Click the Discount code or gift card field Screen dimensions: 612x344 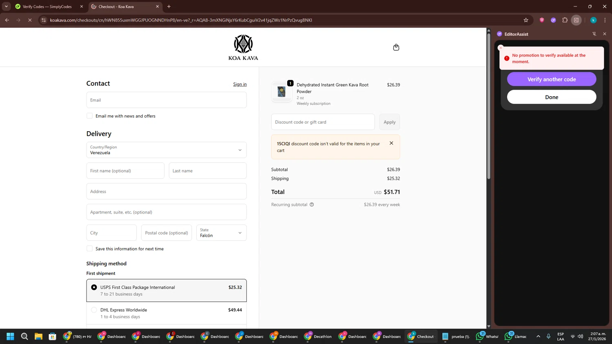click(x=323, y=122)
